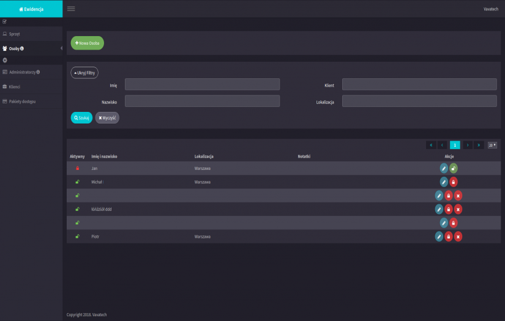Image resolution: width=505 pixels, height=321 pixels.
Task: Select page 1 in pagination
Action: click(x=455, y=145)
